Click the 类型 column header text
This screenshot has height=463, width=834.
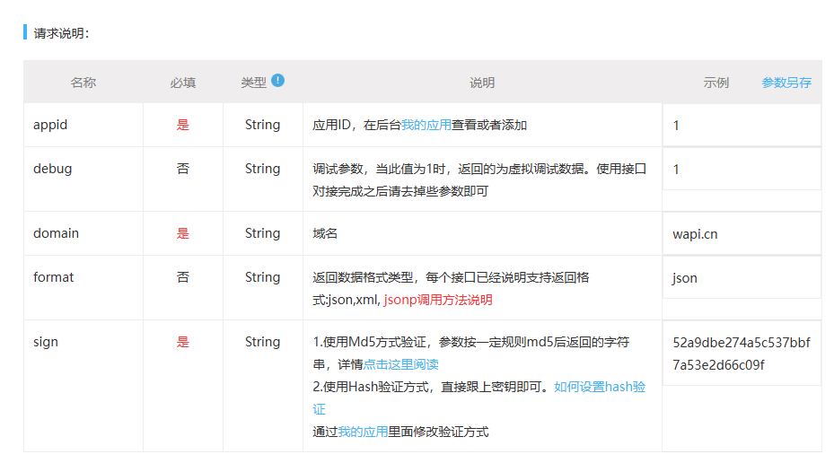point(253,83)
